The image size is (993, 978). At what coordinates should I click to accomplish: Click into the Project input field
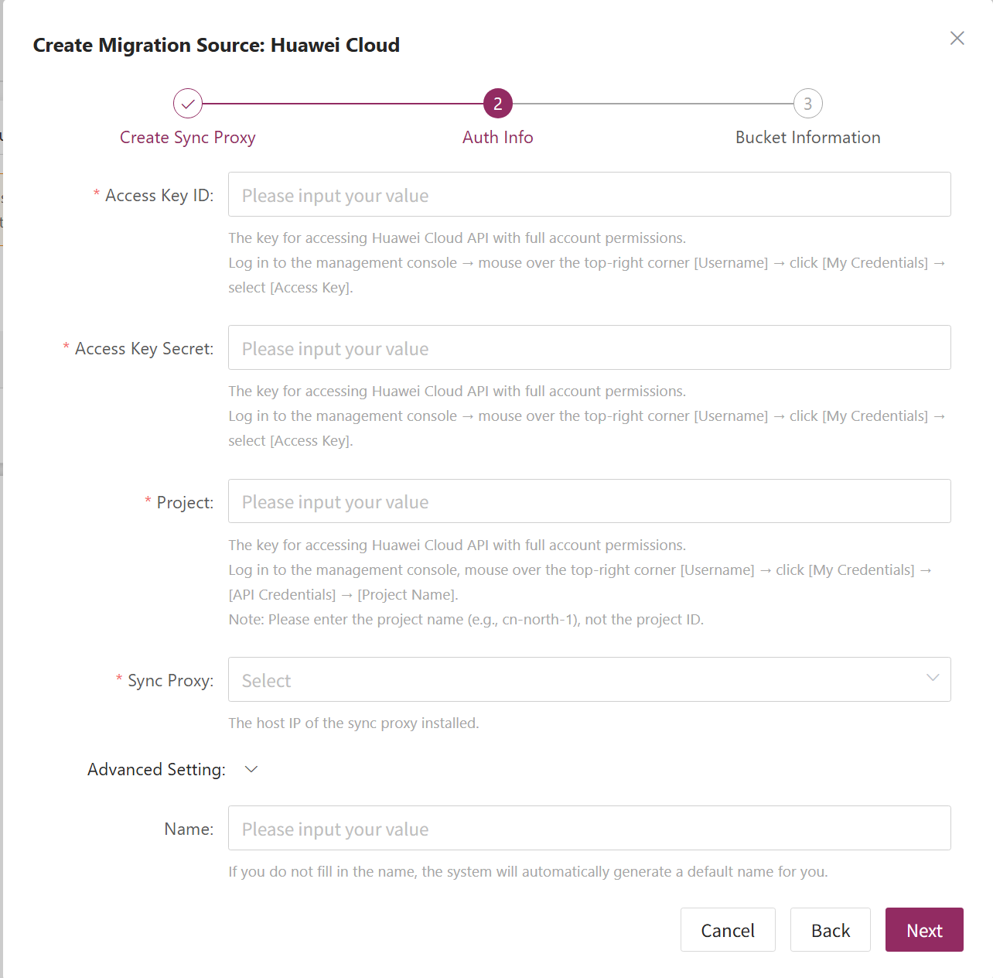click(589, 501)
